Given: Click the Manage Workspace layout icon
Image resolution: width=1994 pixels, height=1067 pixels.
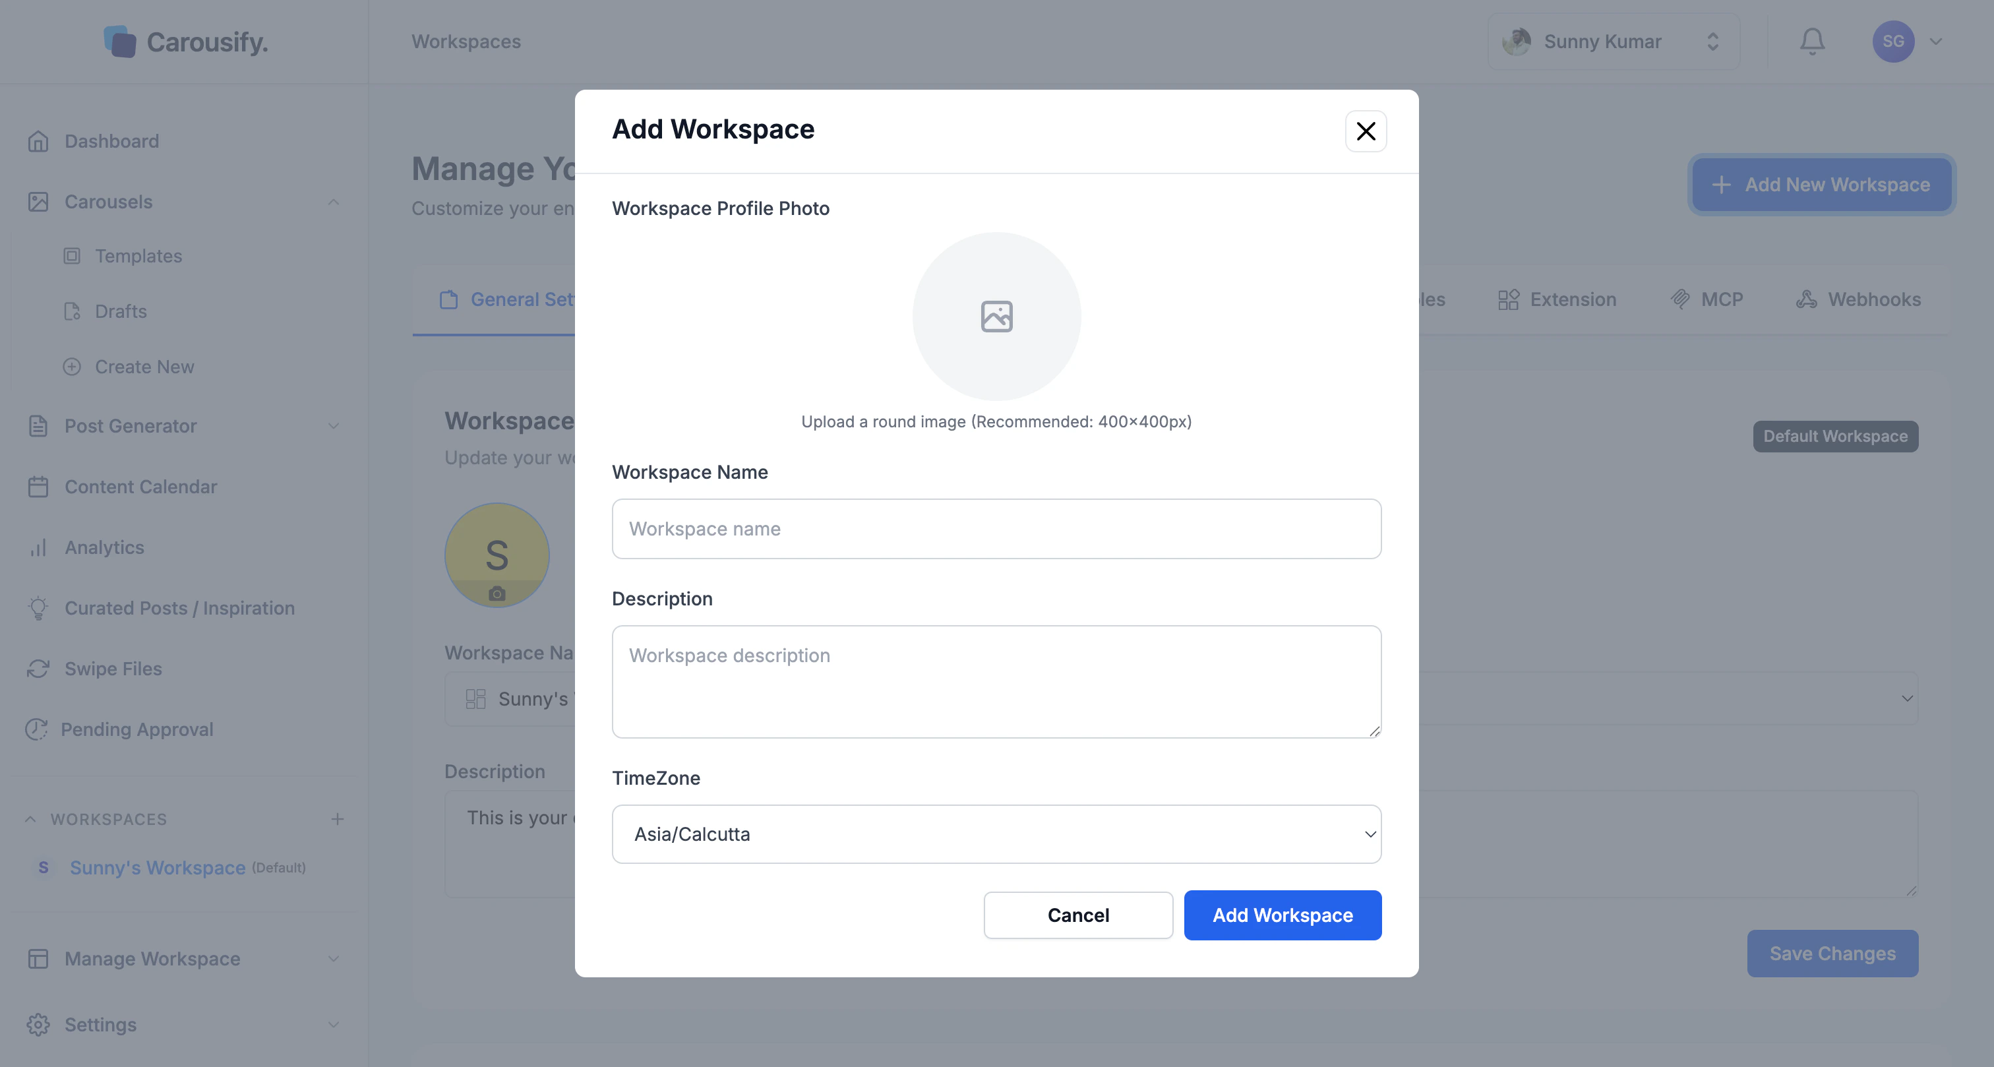Looking at the screenshot, I should pos(38,959).
